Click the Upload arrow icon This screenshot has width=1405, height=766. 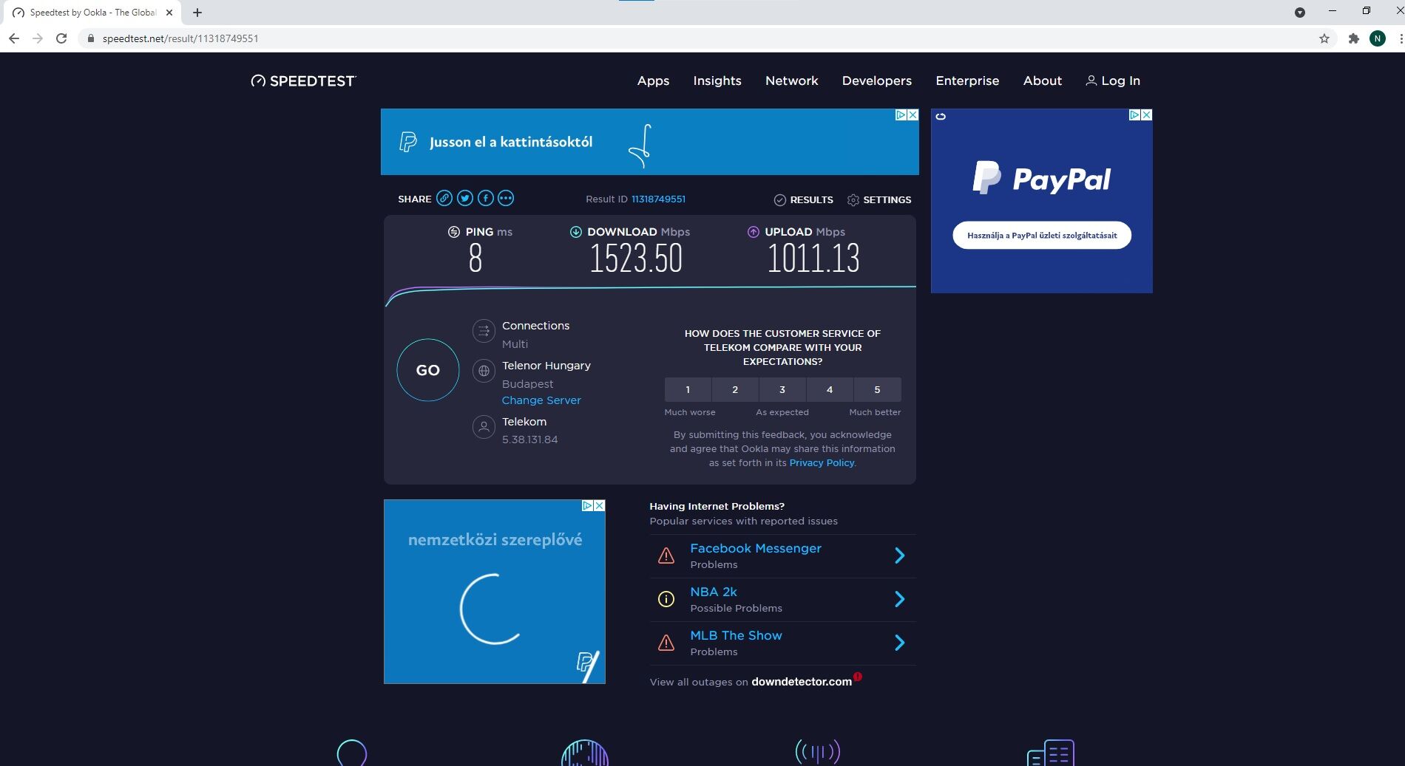(x=754, y=232)
